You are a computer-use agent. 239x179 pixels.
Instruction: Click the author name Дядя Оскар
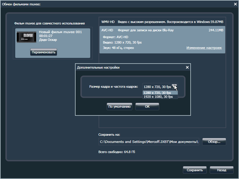click(48, 40)
